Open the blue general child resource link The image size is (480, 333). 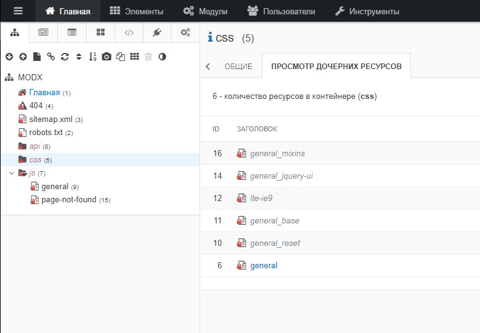(264, 265)
